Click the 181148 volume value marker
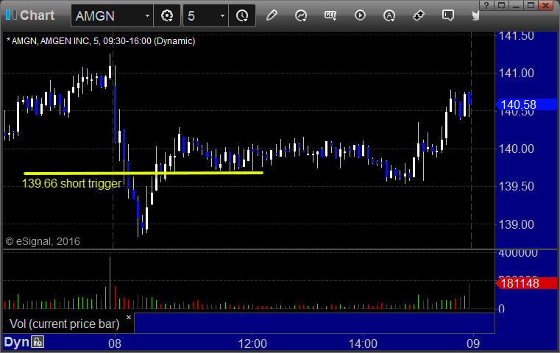 coord(525,283)
